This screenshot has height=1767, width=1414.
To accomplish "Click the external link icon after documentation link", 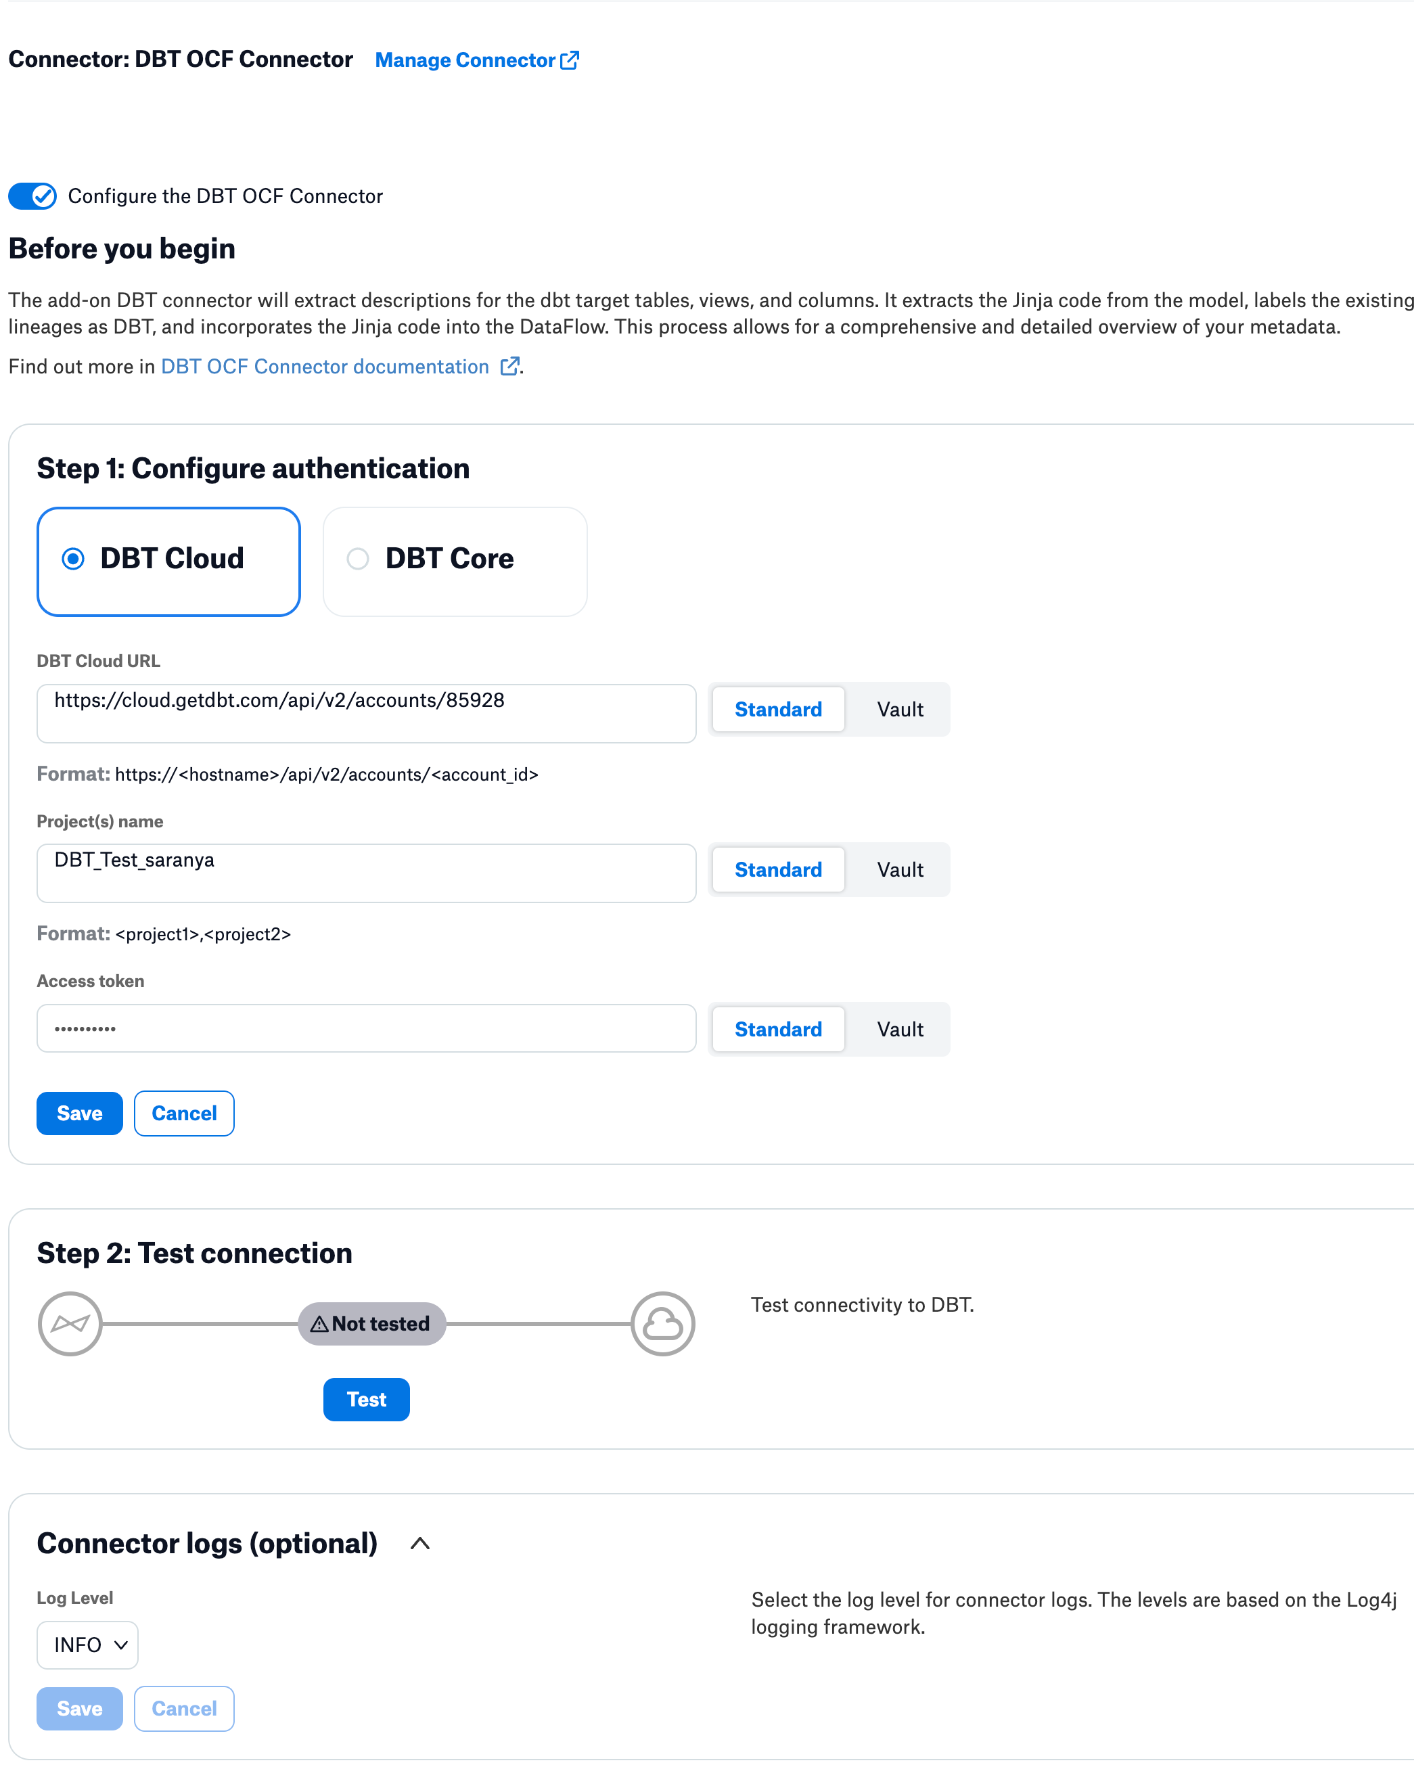I will click(x=509, y=367).
